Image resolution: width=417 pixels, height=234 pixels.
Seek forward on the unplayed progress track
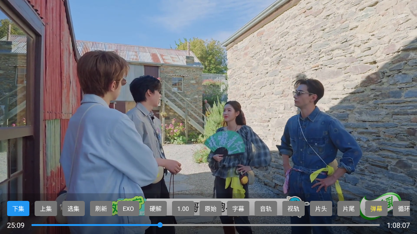(x=271, y=225)
